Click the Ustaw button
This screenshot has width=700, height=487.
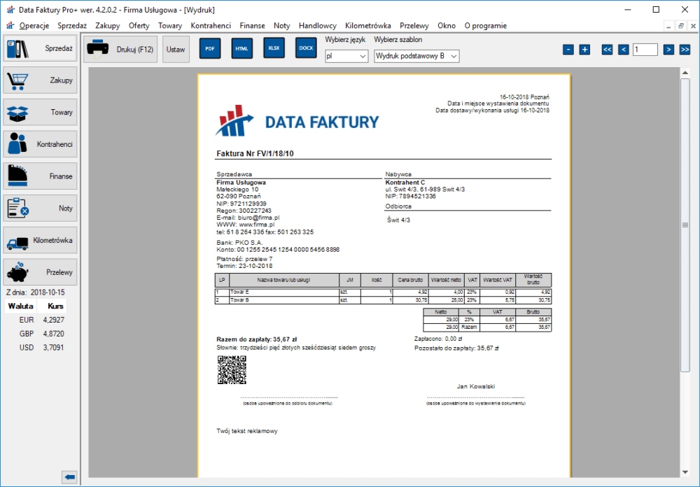(176, 50)
